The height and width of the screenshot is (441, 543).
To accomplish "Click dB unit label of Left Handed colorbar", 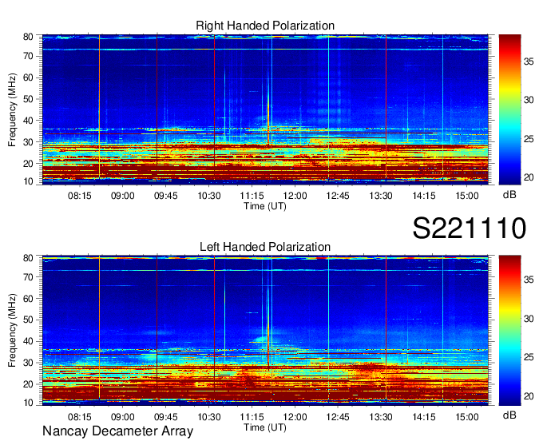I will click(x=509, y=415).
